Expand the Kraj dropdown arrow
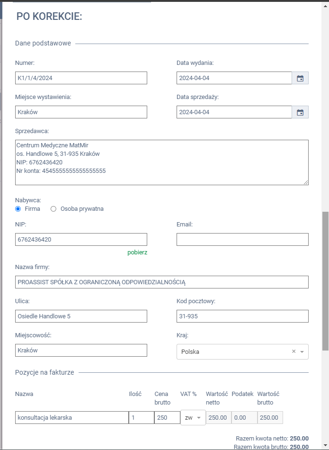329x450 pixels. 302,352
